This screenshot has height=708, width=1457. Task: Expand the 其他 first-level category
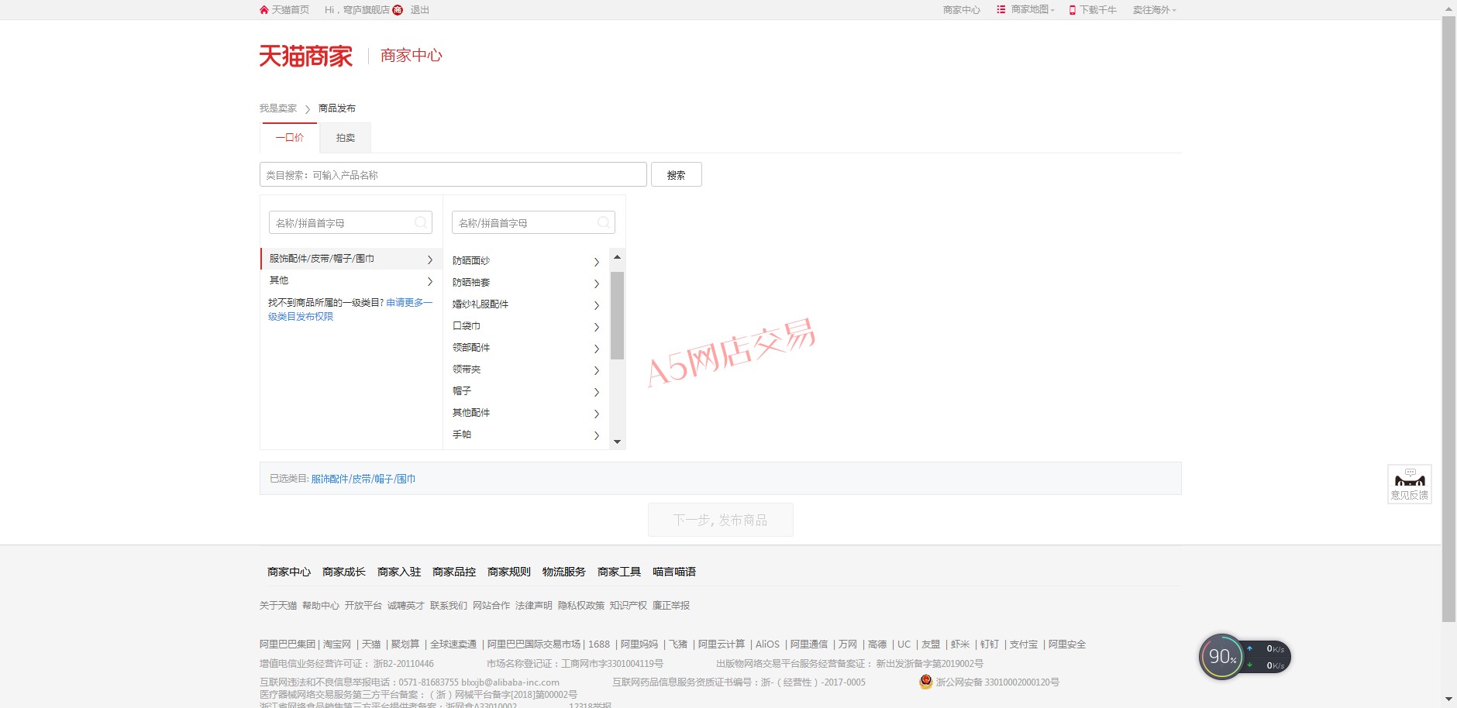pos(347,280)
